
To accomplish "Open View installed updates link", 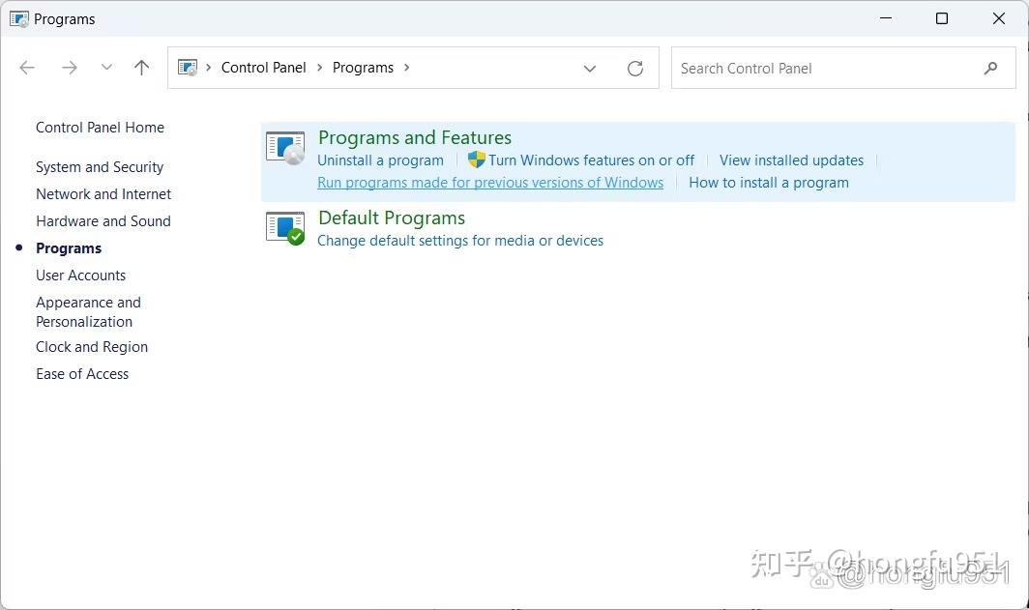I will click(791, 160).
